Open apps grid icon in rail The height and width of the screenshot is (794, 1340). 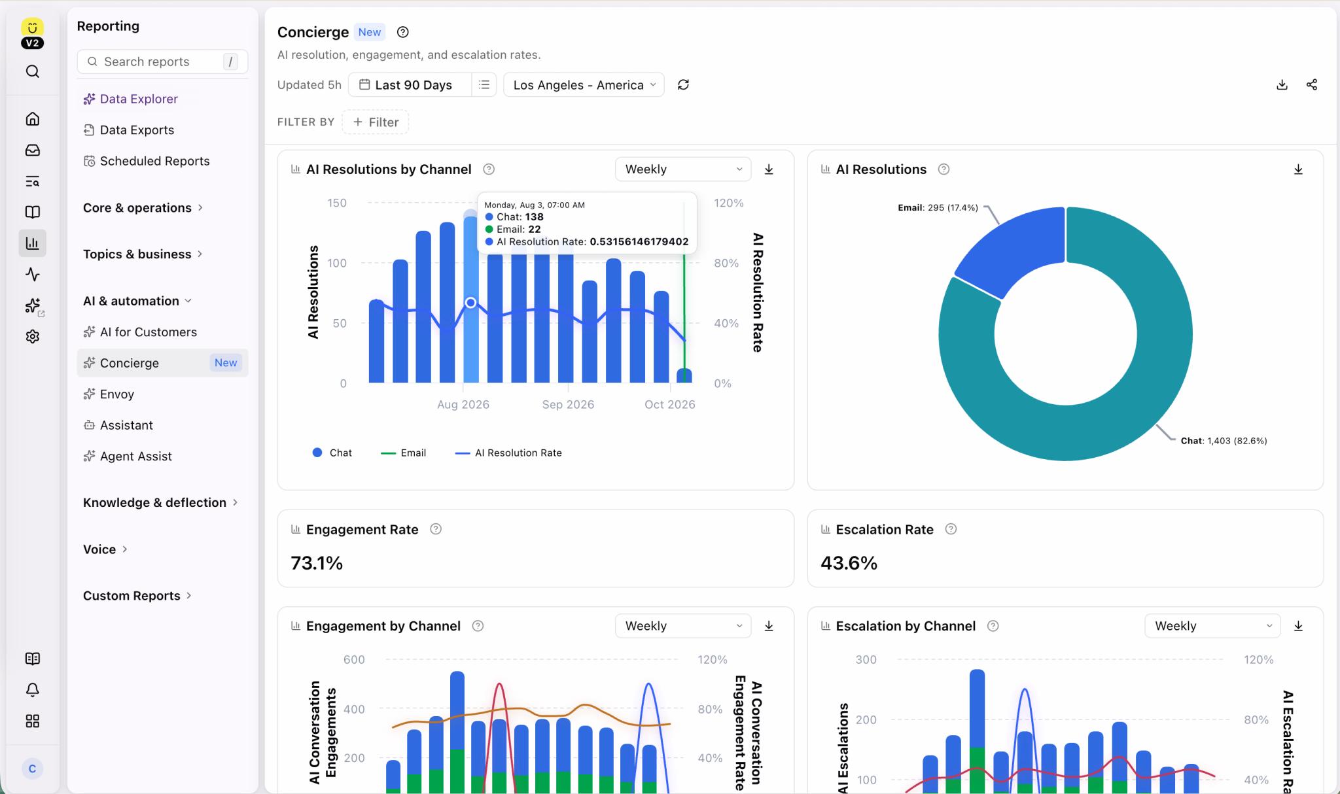click(x=32, y=721)
